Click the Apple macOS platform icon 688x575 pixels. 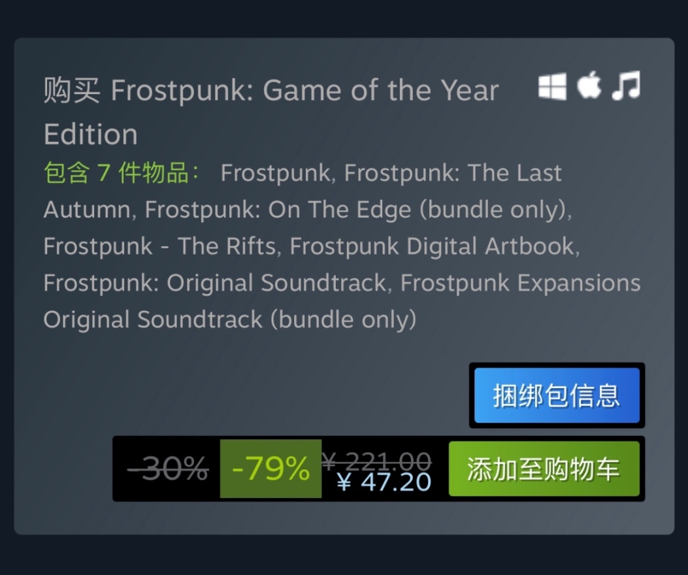(x=589, y=86)
